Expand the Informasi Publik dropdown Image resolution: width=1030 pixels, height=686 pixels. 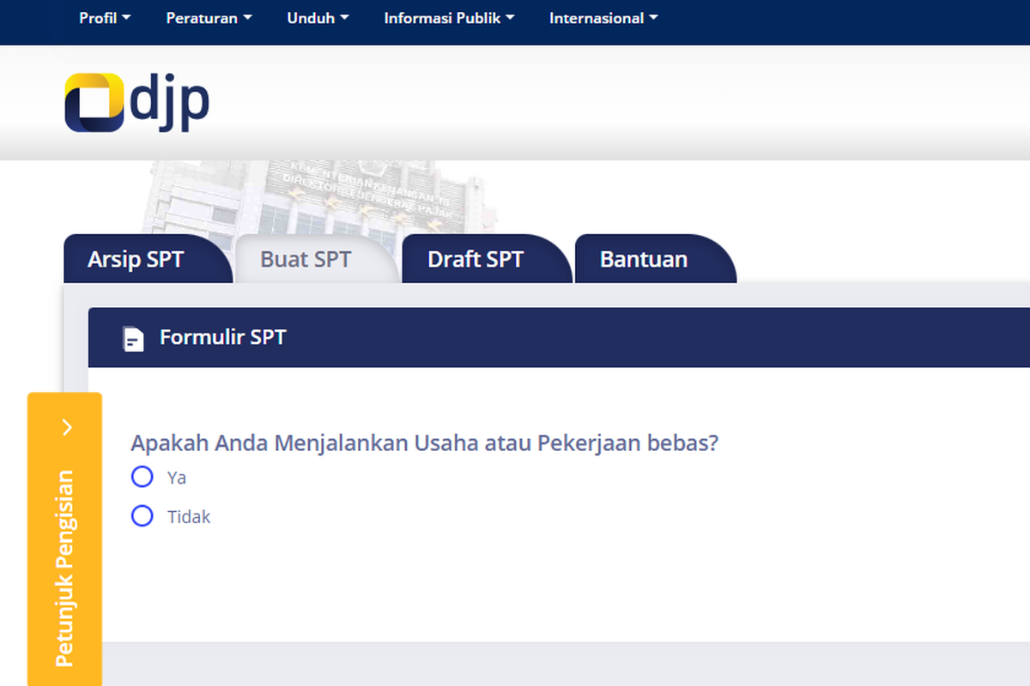pos(449,17)
